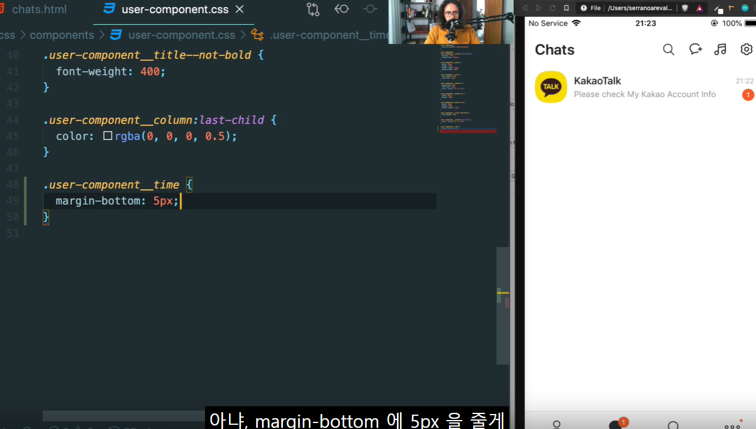Open changes compare icon in editor toolbar
The image size is (756, 429).
click(x=313, y=9)
